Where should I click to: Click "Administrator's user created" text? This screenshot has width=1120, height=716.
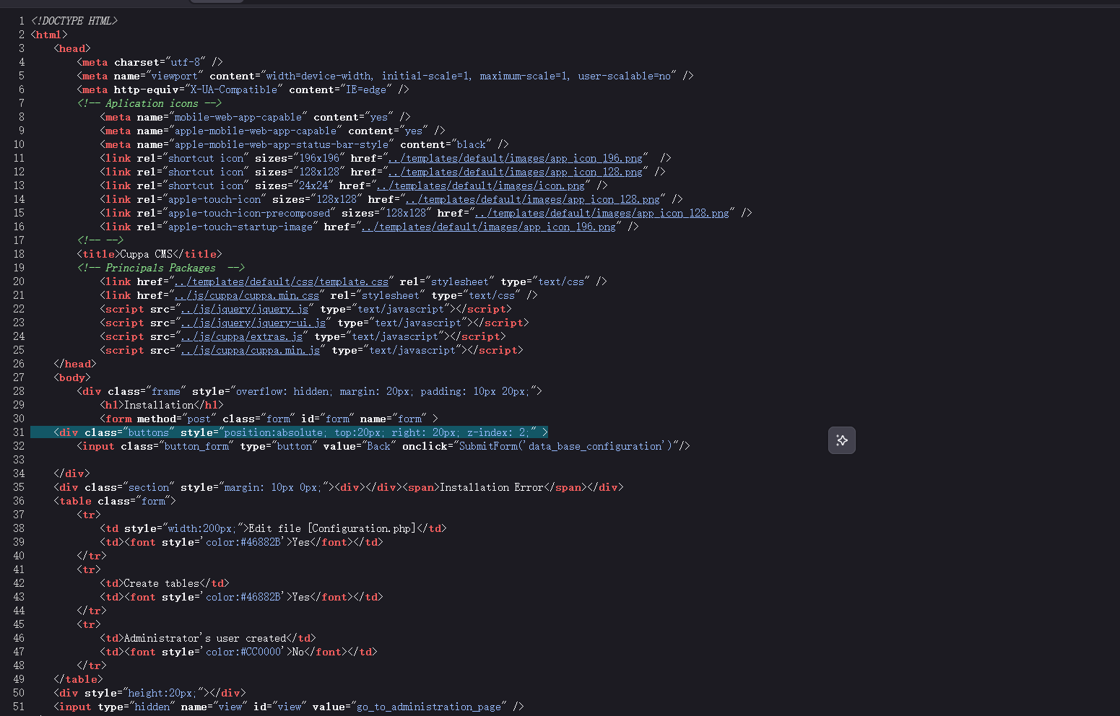(205, 638)
